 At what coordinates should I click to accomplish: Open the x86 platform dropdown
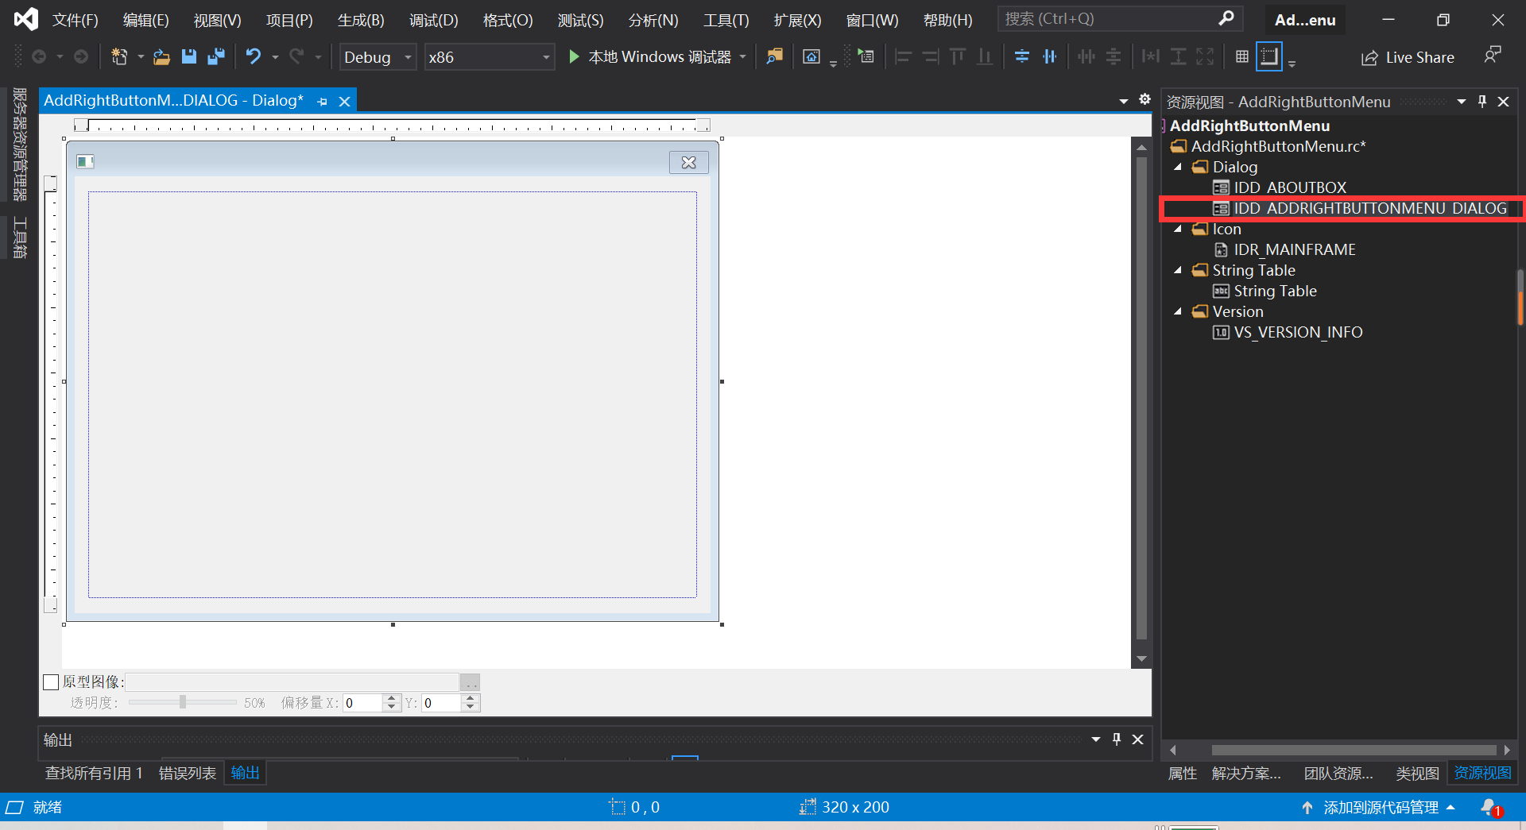(x=490, y=57)
